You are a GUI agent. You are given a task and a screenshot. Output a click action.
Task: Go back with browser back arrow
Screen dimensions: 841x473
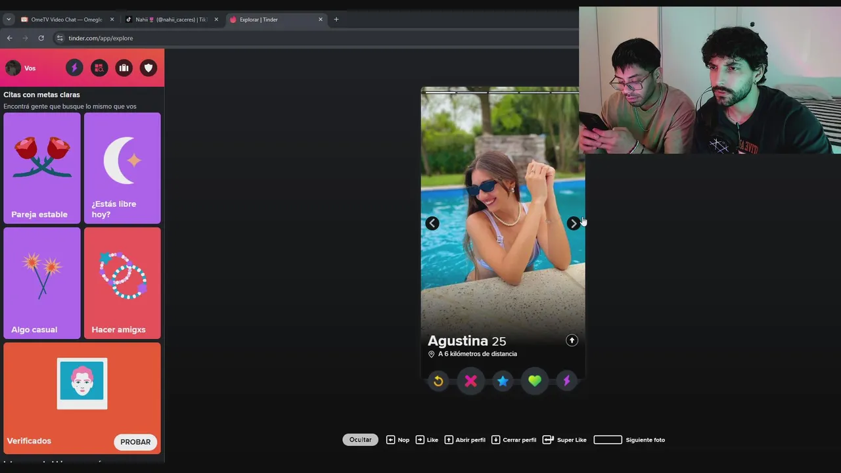coord(9,38)
